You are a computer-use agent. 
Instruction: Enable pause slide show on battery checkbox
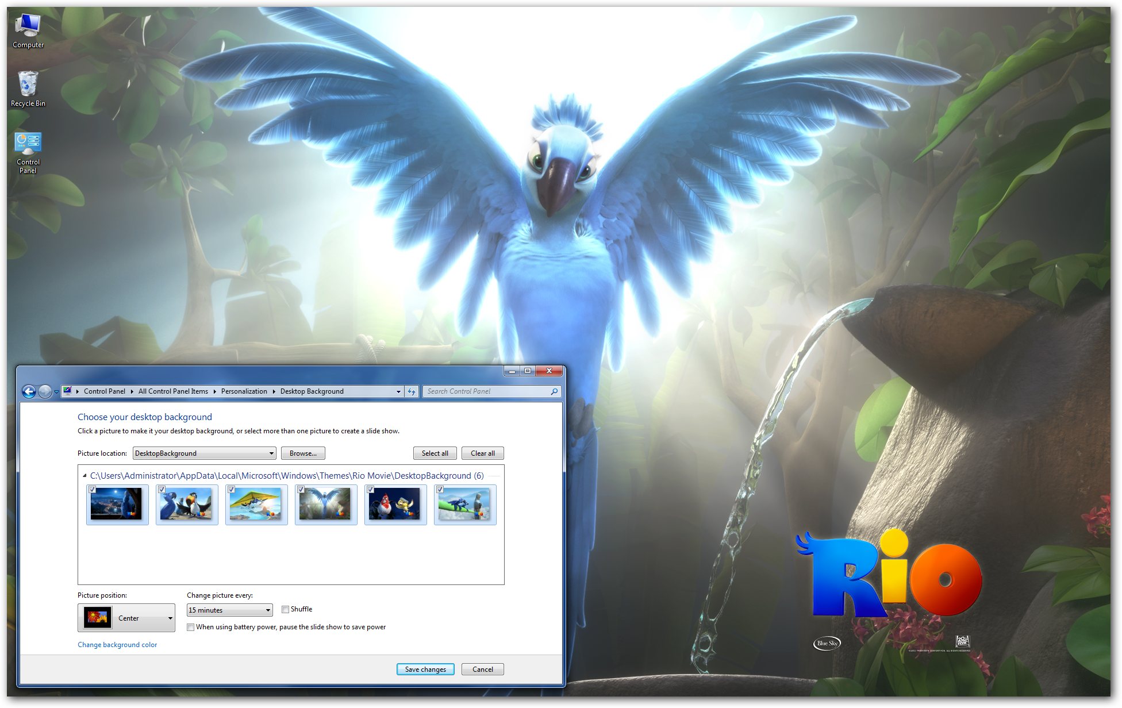(190, 627)
